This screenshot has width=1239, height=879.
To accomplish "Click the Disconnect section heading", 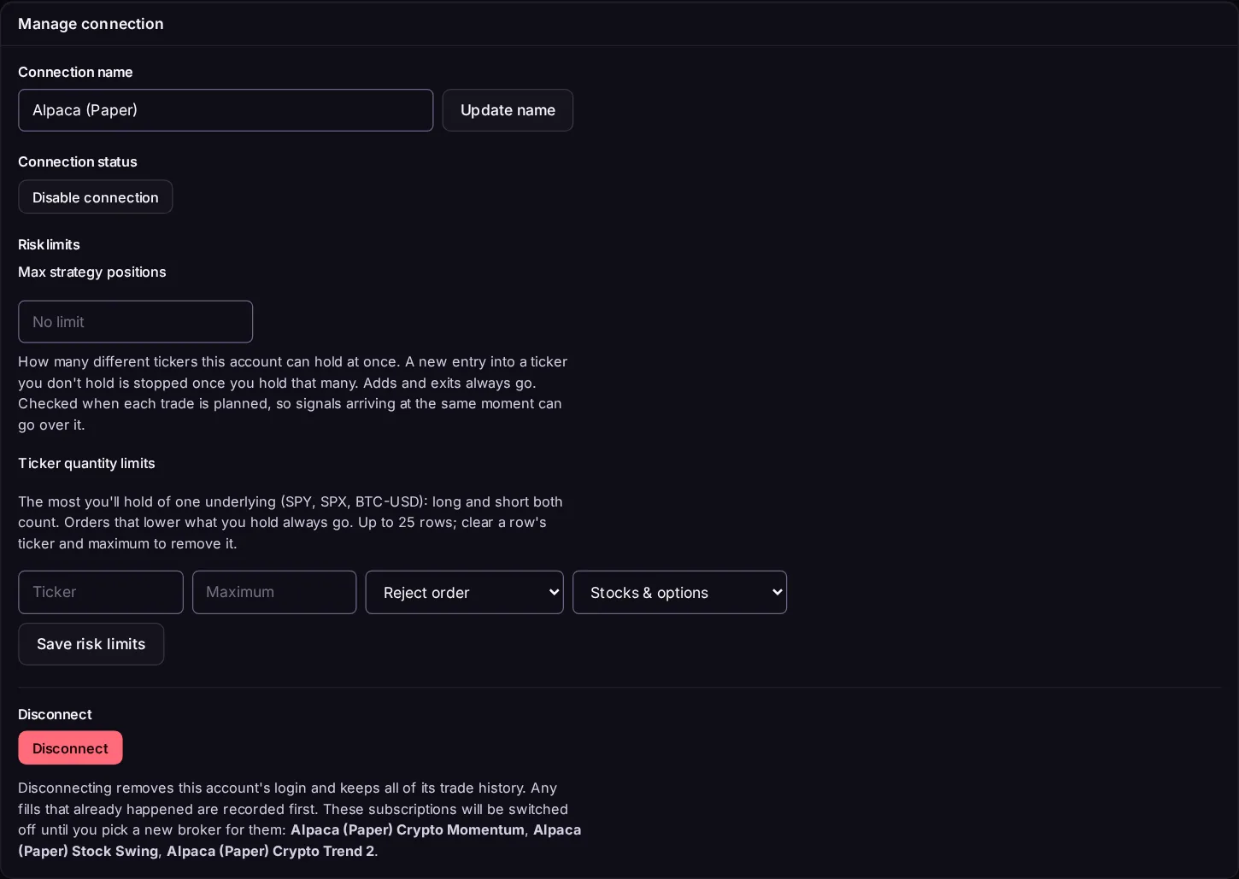I will pos(55,714).
